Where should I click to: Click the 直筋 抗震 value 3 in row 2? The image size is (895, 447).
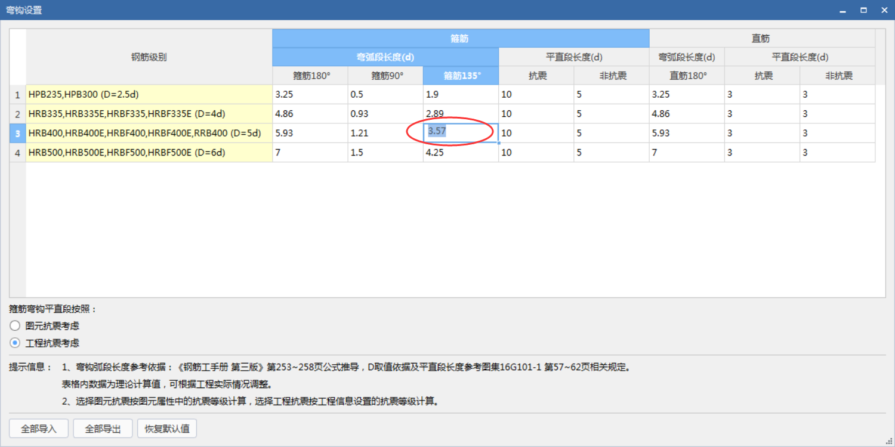(x=762, y=114)
